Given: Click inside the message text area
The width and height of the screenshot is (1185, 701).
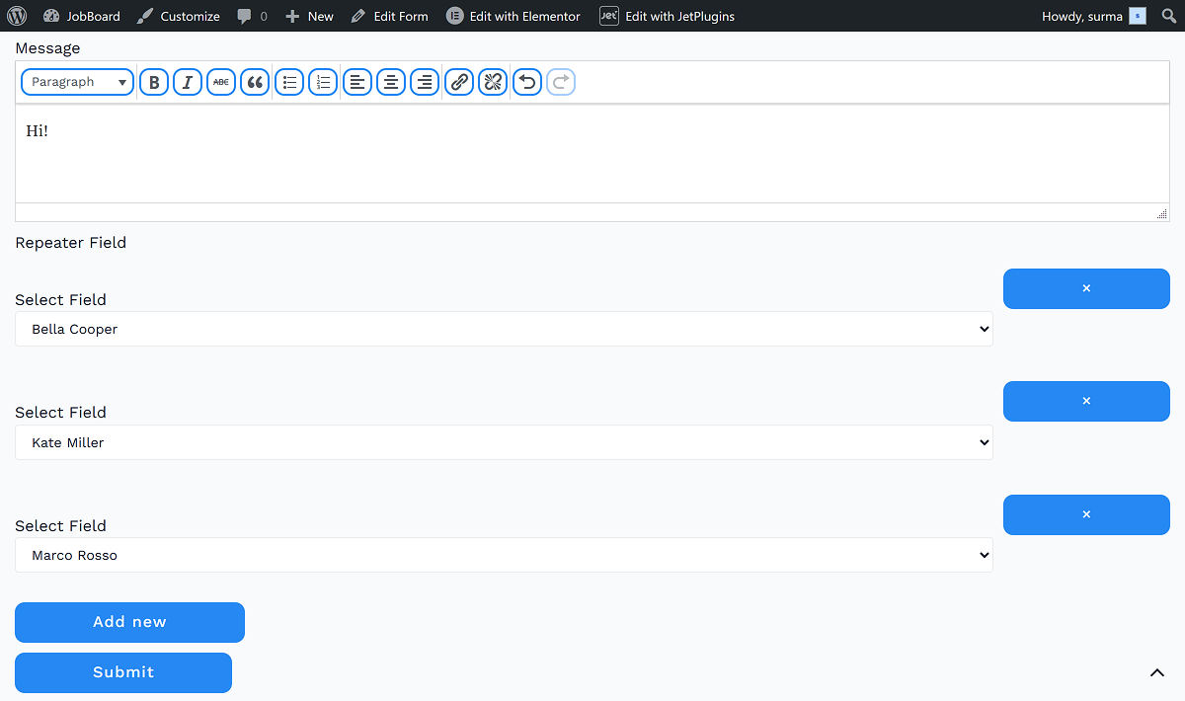Looking at the screenshot, I should [x=592, y=153].
